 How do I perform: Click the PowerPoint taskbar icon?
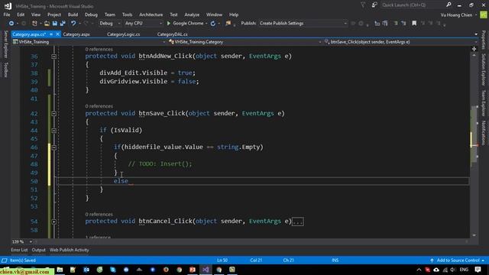click(x=193, y=270)
